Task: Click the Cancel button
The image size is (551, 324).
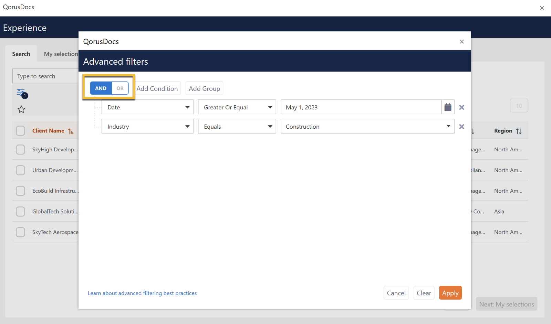Action: coord(396,293)
